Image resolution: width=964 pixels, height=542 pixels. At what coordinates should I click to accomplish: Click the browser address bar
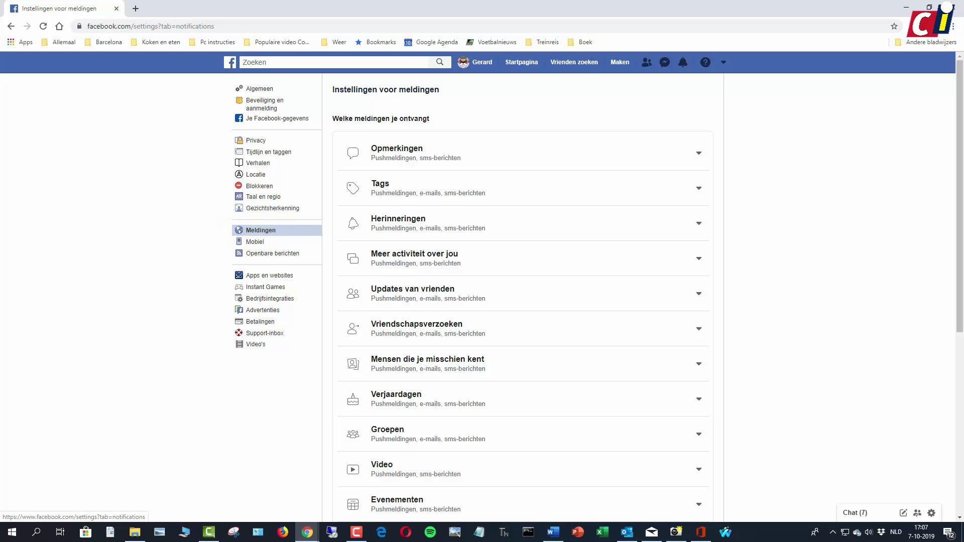482,26
